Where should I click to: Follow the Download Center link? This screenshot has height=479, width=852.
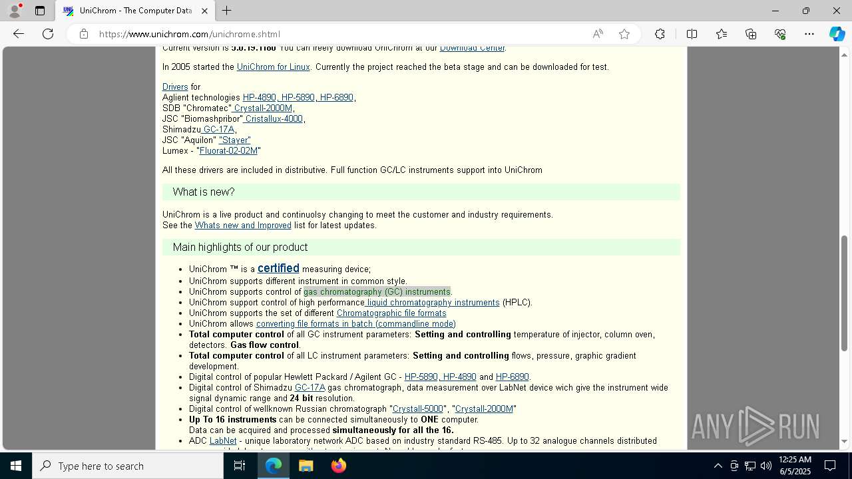472,48
